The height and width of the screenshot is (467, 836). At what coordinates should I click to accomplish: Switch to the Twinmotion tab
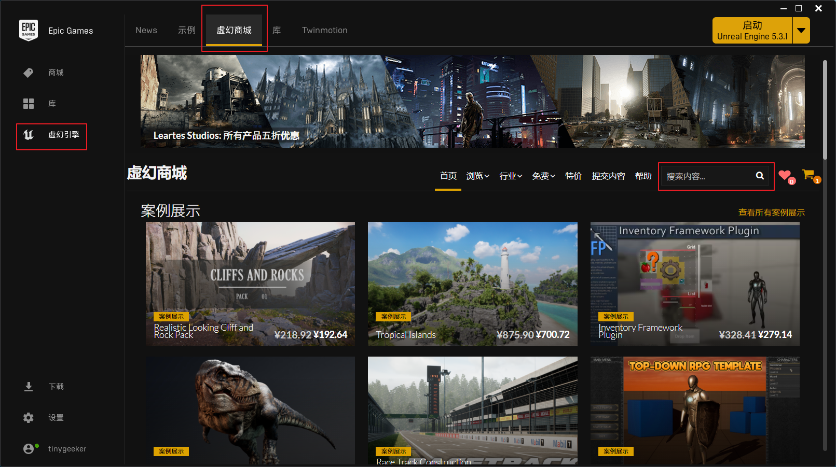(325, 31)
